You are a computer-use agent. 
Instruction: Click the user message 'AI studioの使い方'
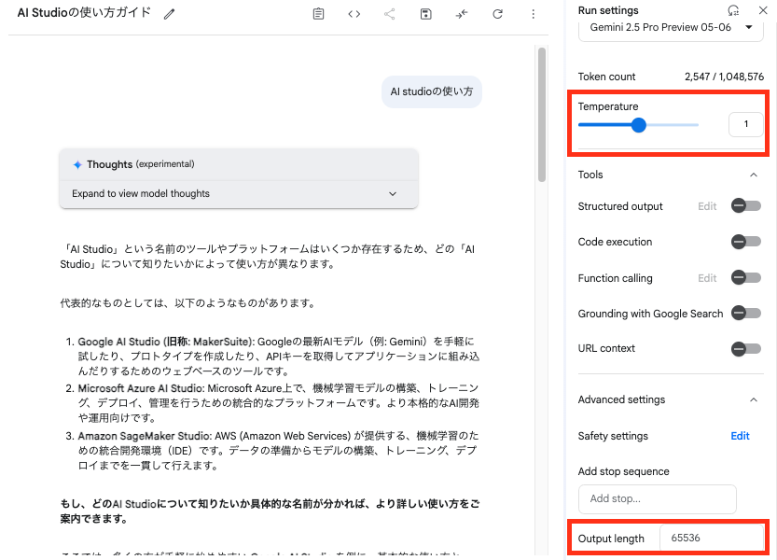pyautogui.click(x=432, y=91)
